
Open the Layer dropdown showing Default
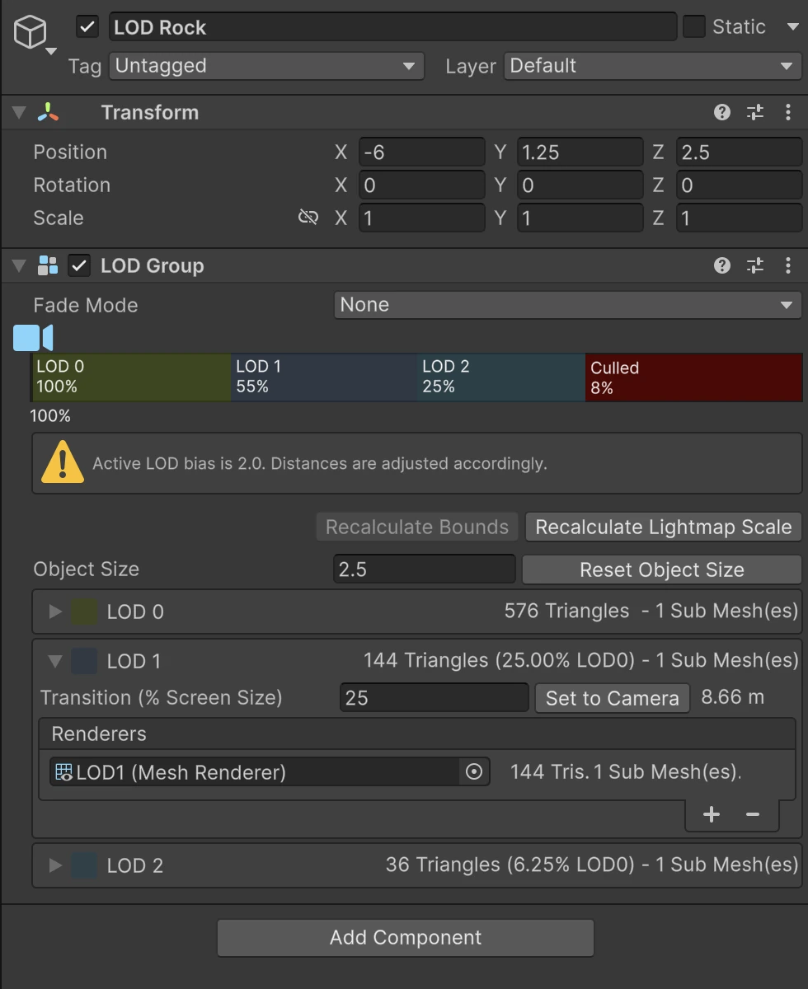[x=652, y=66]
